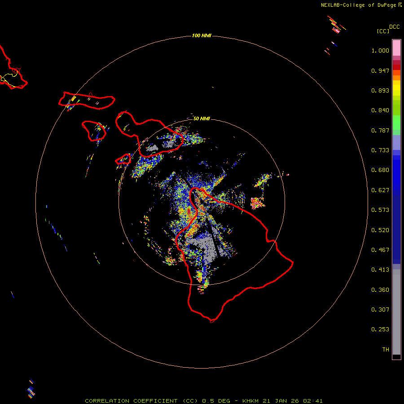Click the [CC] unit label
The image size is (404, 404).
383,31
